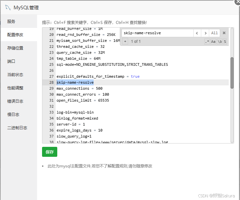Click the MySQL dolphin logo icon
240x200 pixels.
(8, 7)
